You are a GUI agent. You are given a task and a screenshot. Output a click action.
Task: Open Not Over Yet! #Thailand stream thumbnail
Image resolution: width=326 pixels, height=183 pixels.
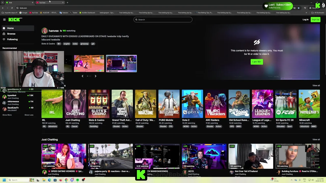(251, 156)
